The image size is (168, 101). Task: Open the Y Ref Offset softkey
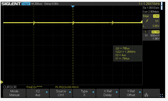pos(131,93)
